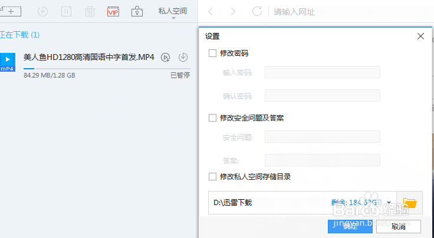Click the D:\迅雷下载 path field
Screen dimensions: 434x238
tap(303, 203)
